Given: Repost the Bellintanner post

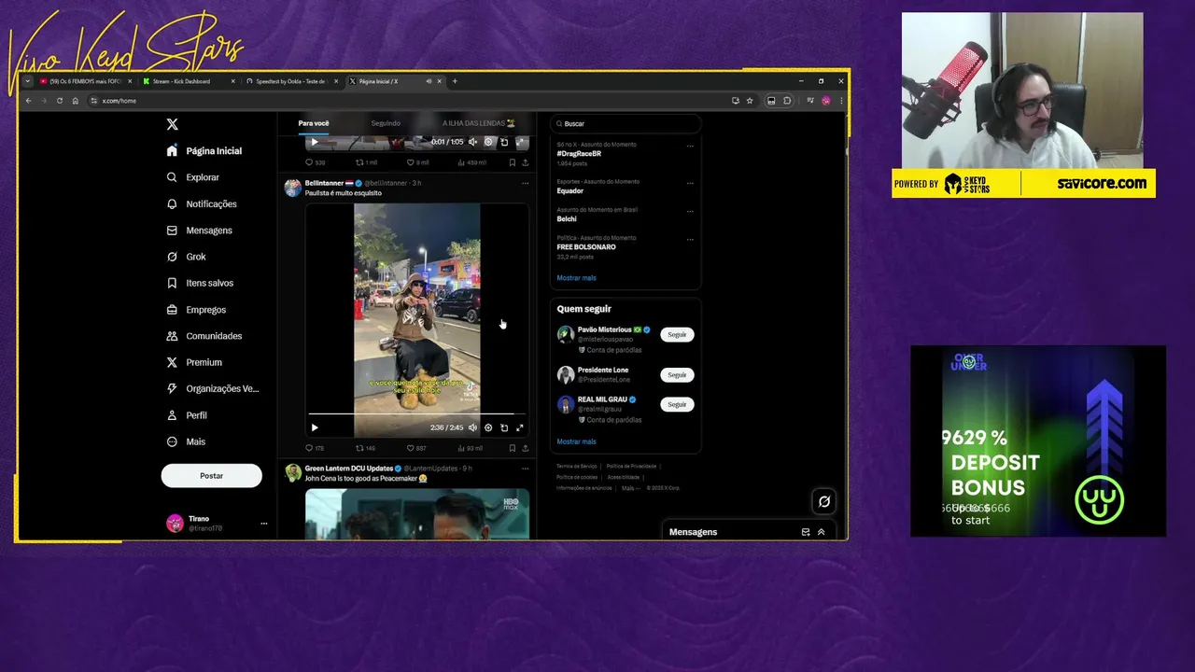Looking at the screenshot, I should coord(365,448).
